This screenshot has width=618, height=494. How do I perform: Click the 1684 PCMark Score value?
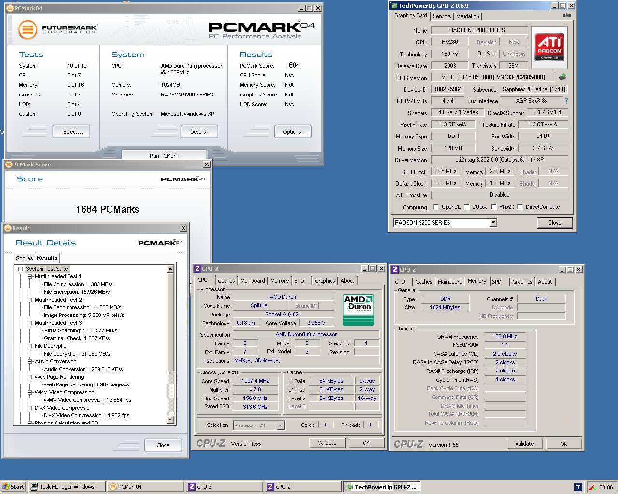293,65
